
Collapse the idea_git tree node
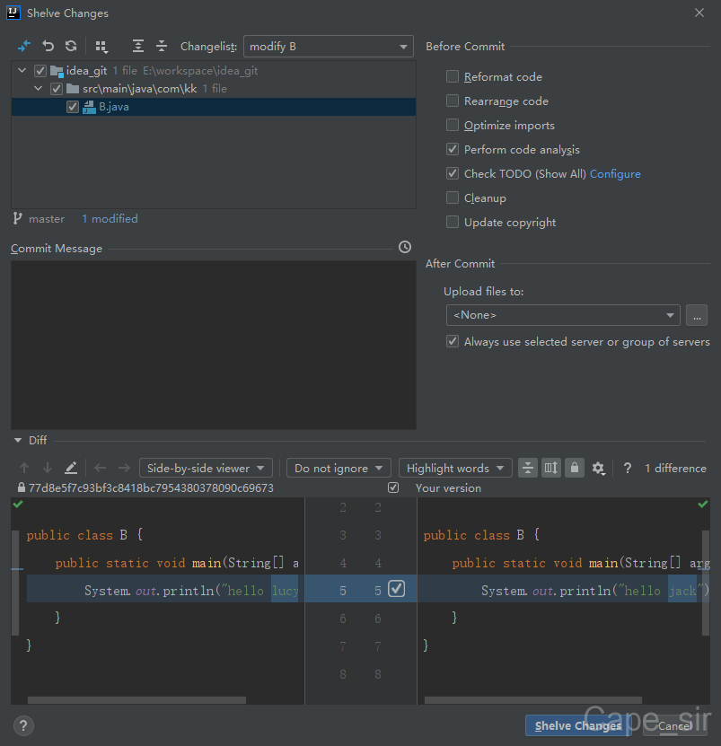[22, 71]
